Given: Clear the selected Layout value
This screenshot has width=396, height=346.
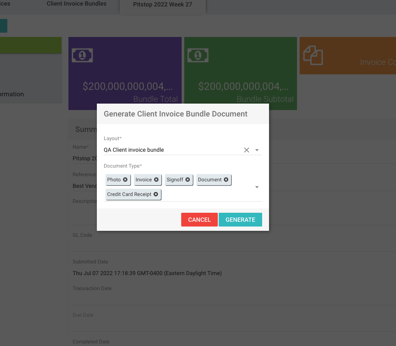Looking at the screenshot, I should click(247, 150).
